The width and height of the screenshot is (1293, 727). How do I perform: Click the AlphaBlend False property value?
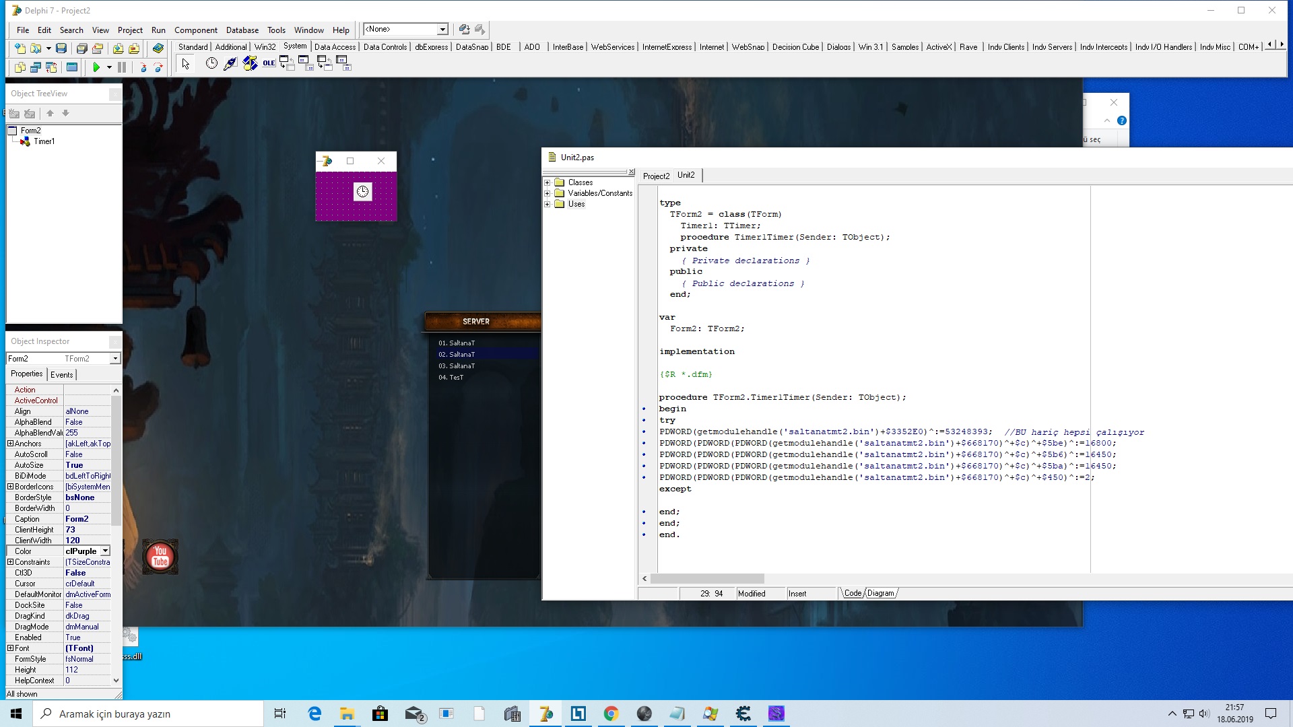coord(87,422)
